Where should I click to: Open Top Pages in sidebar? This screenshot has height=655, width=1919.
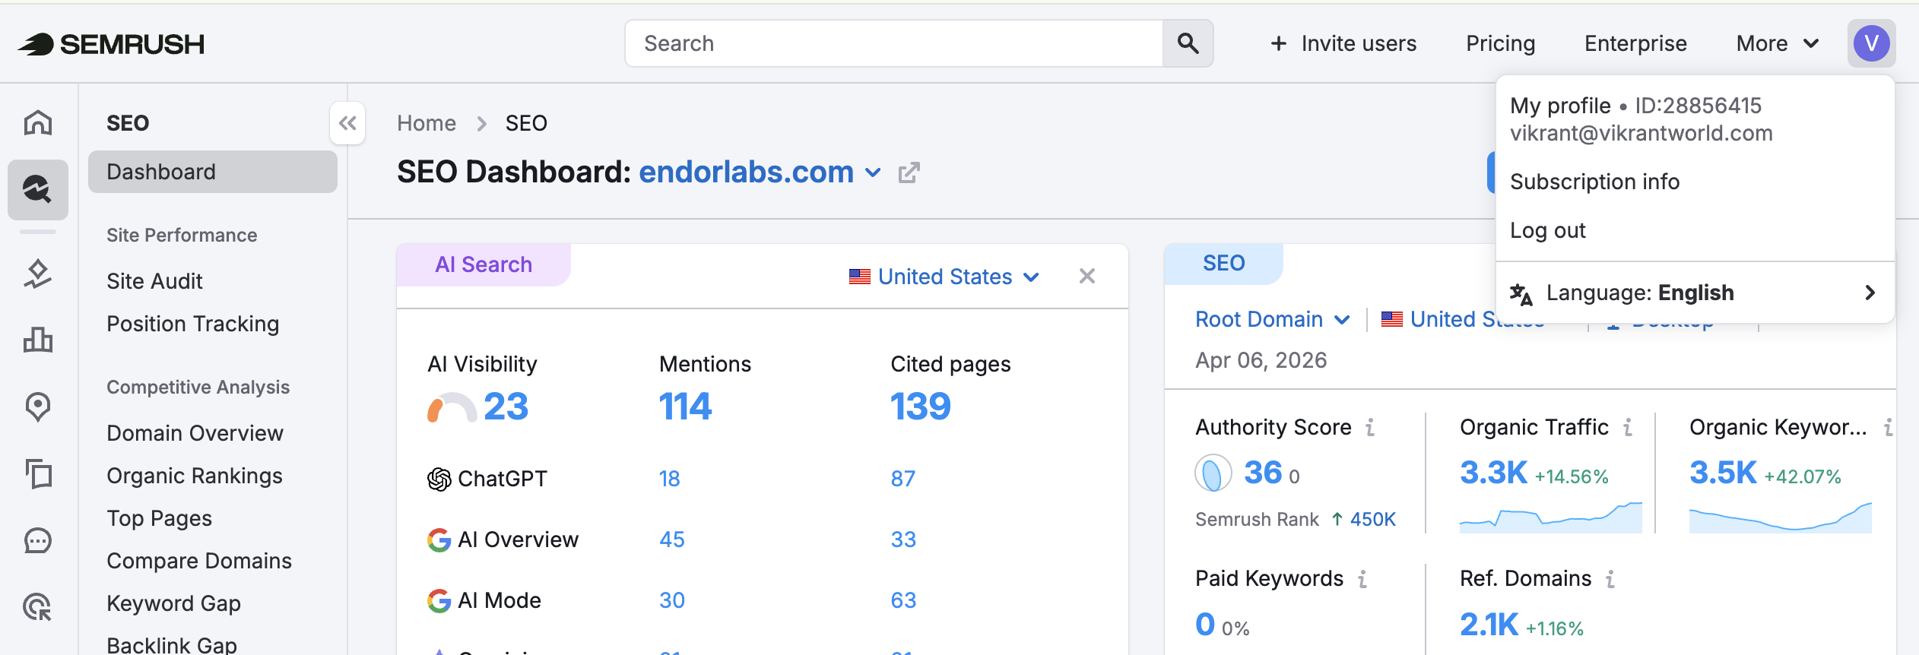point(159,518)
